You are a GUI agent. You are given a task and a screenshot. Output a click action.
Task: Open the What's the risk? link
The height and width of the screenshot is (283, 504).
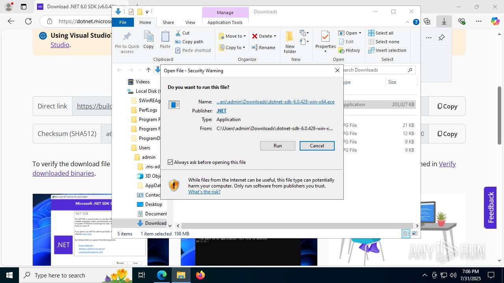tap(204, 192)
